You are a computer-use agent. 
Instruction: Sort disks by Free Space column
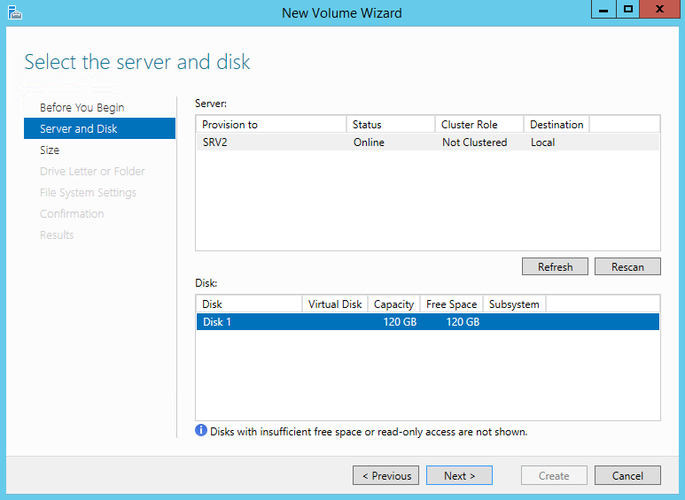coord(451,304)
